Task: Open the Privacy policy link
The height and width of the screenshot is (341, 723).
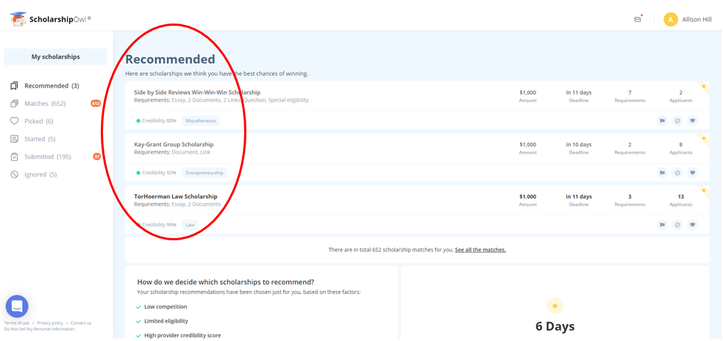Action: click(x=50, y=323)
